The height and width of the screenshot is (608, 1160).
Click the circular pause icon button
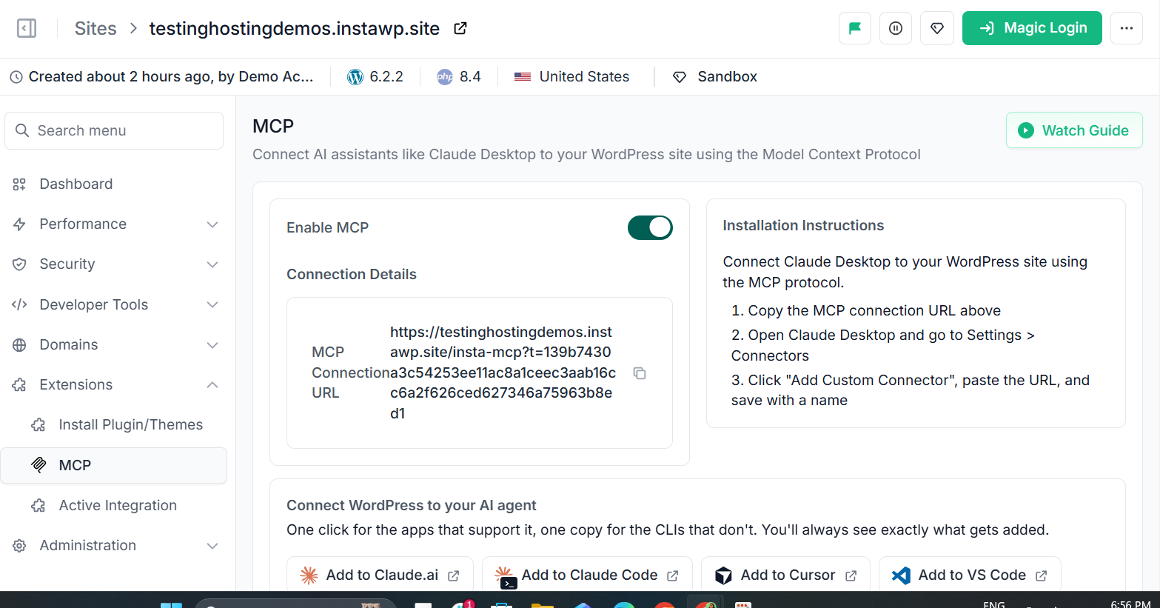(x=896, y=28)
